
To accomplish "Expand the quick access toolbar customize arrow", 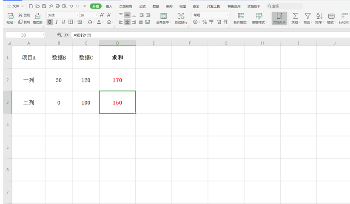I will point(84,6).
